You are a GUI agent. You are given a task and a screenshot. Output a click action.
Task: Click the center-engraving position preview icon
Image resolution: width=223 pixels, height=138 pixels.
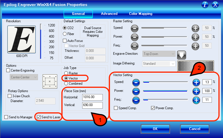click(x=49, y=81)
